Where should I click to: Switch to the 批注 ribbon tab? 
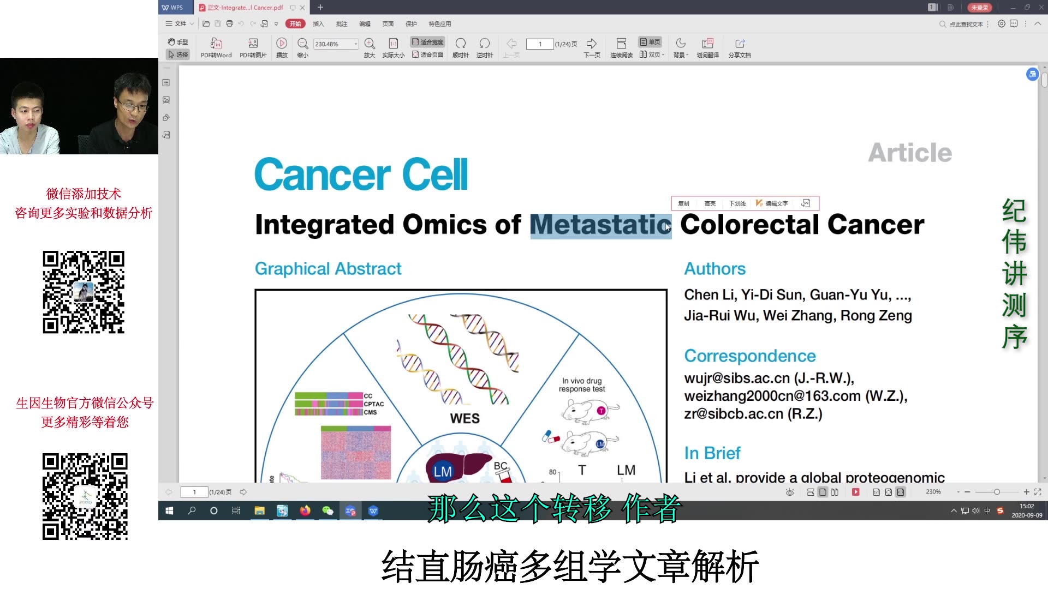coord(342,23)
